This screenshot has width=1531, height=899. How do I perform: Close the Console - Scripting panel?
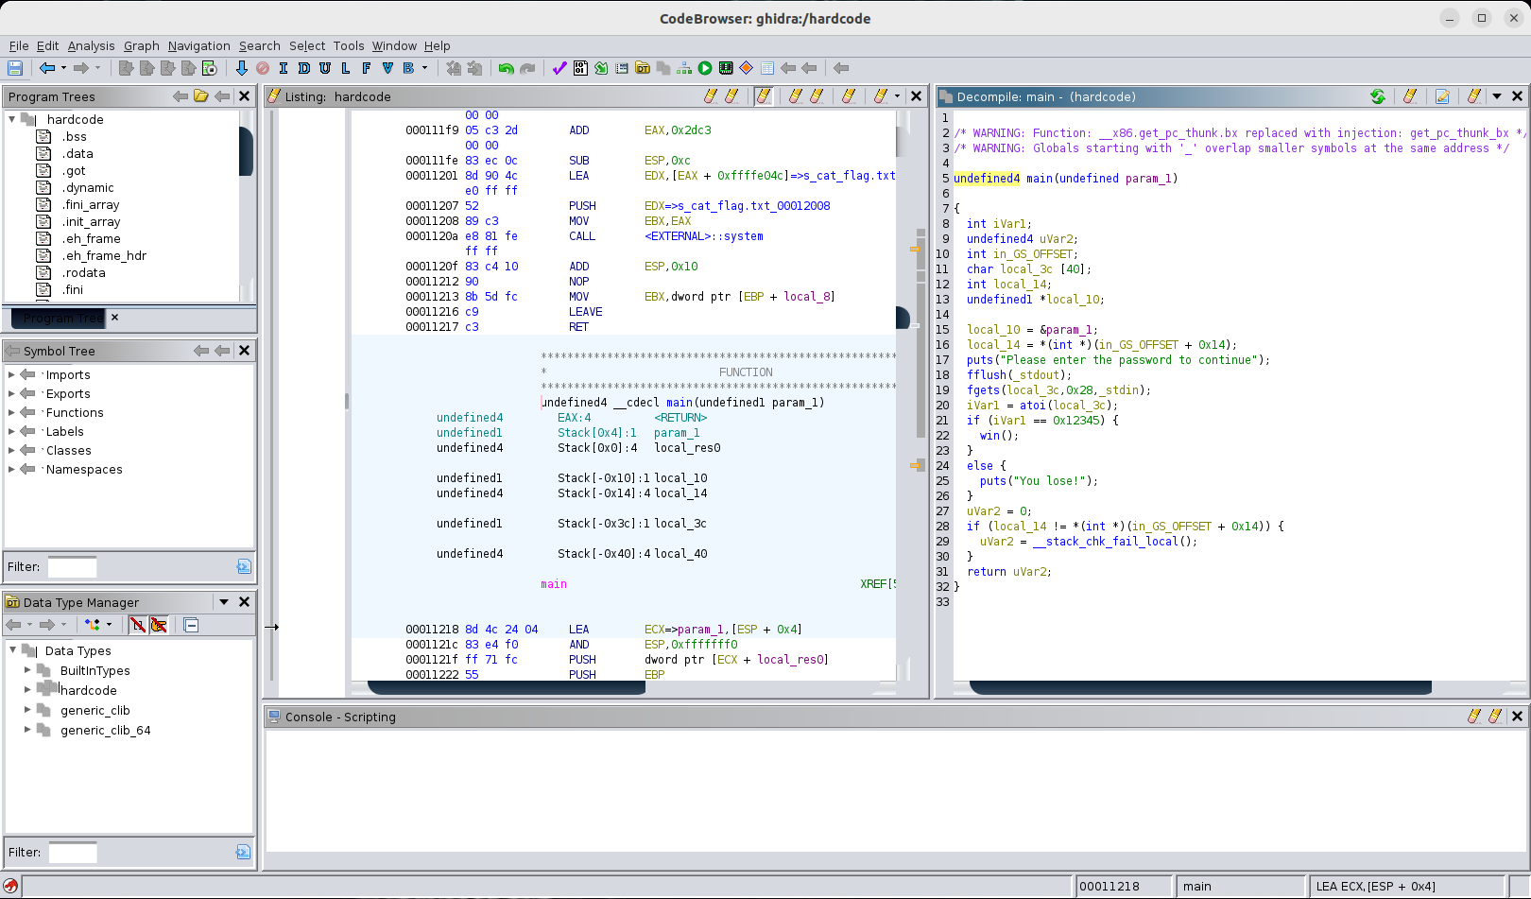(1517, 717)
